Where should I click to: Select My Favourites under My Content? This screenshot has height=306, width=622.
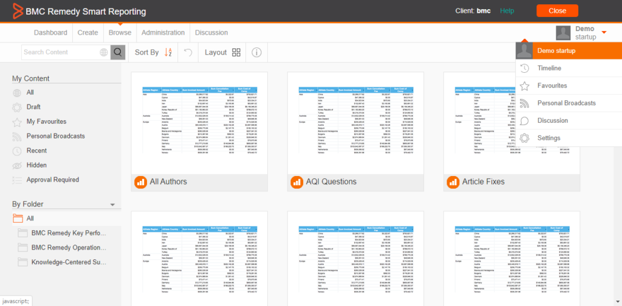(46, 121)
